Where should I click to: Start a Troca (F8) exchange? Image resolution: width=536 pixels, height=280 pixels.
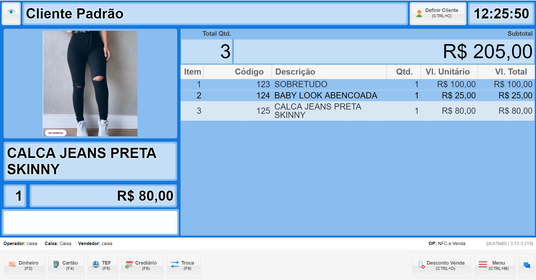(x=184, y=265)
